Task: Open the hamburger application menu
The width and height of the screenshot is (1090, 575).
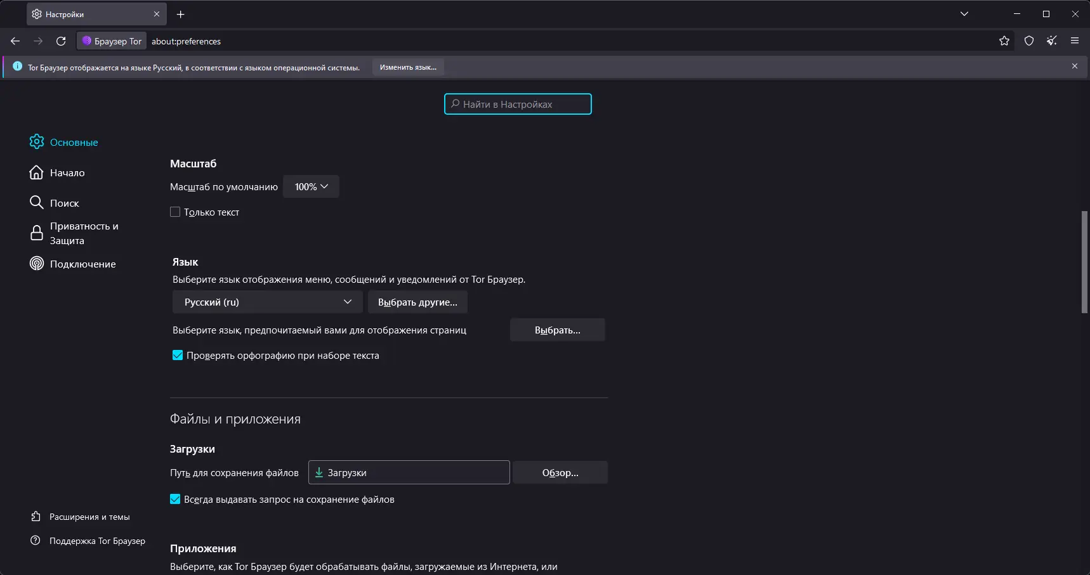Action: point(1075,41)
